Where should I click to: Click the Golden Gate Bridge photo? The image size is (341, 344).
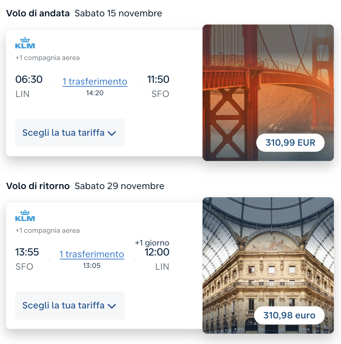click(x=268, y=82)
